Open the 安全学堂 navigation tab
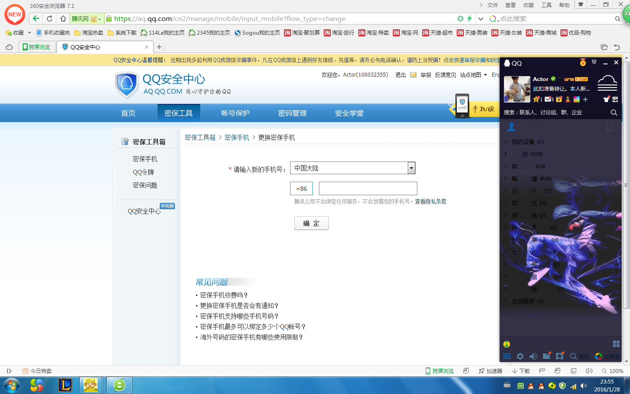 click(349, 113)
